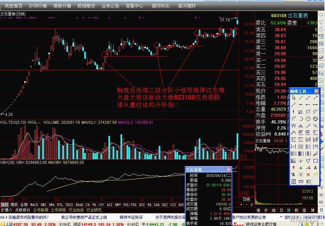The height and width of the screenshot is (226, 325).
Task: Click the - zoom button beside 日线
Action: (246, 205)
